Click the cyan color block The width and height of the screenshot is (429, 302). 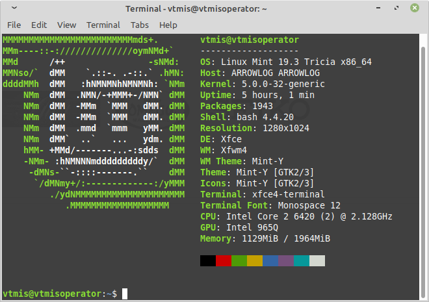(x=302, y=260)
